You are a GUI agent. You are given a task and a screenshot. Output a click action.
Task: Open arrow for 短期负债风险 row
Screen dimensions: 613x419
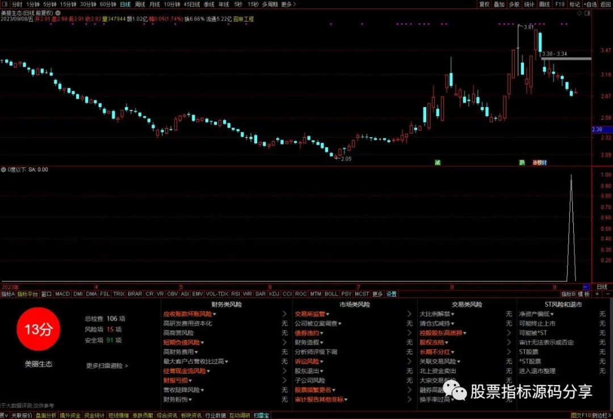[x=284, y=342]
